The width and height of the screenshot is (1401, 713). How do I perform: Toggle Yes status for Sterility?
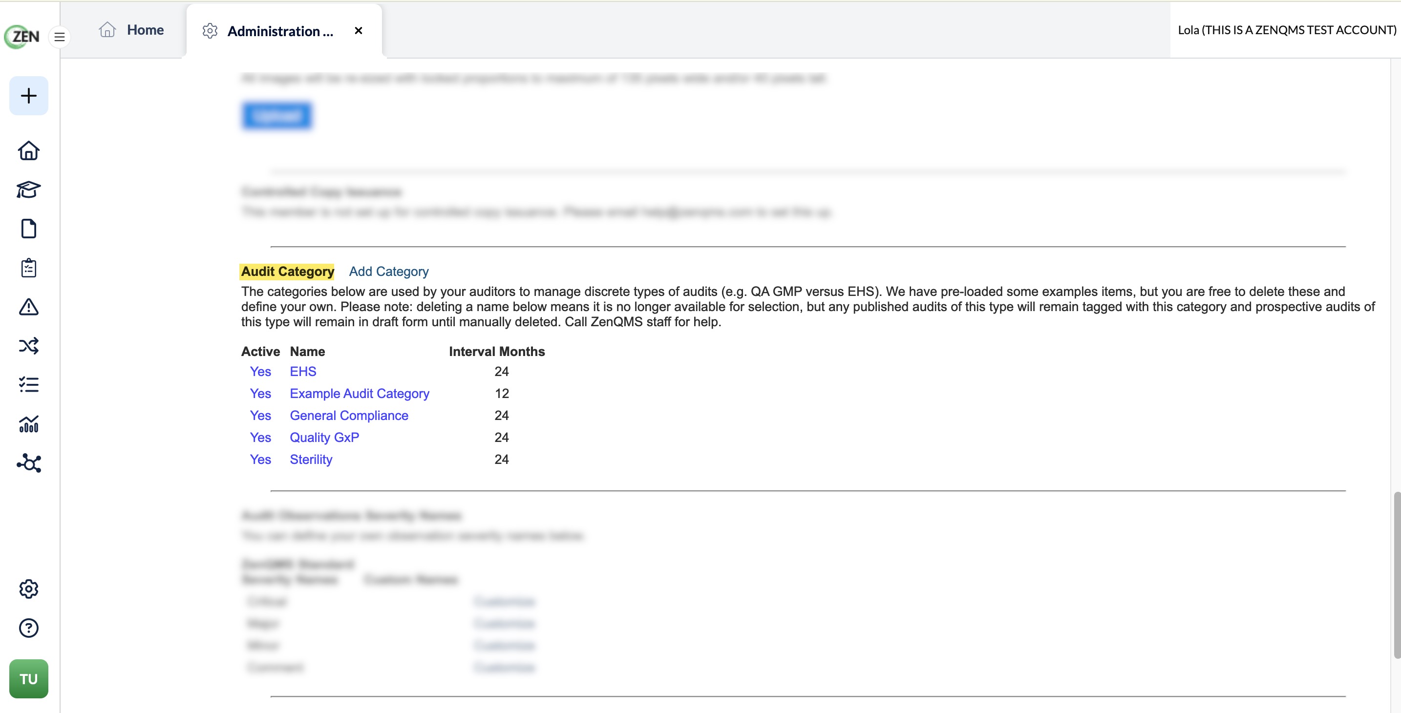(260, 460)
